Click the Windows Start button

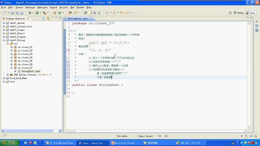pos(10,143)
